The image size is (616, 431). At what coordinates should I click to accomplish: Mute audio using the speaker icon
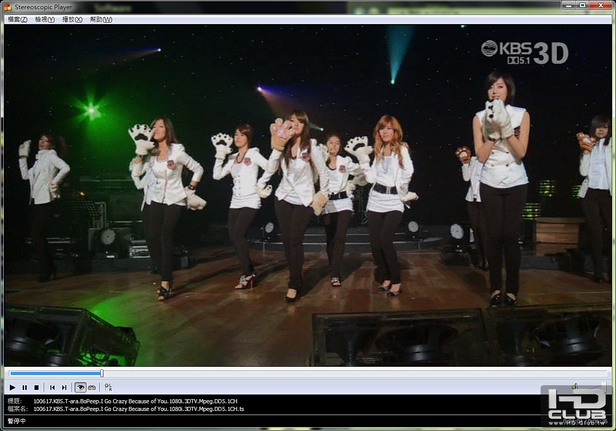[574, 387]
